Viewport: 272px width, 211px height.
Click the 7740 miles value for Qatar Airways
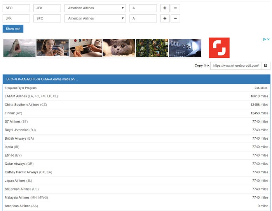click(x=260, y=164)
